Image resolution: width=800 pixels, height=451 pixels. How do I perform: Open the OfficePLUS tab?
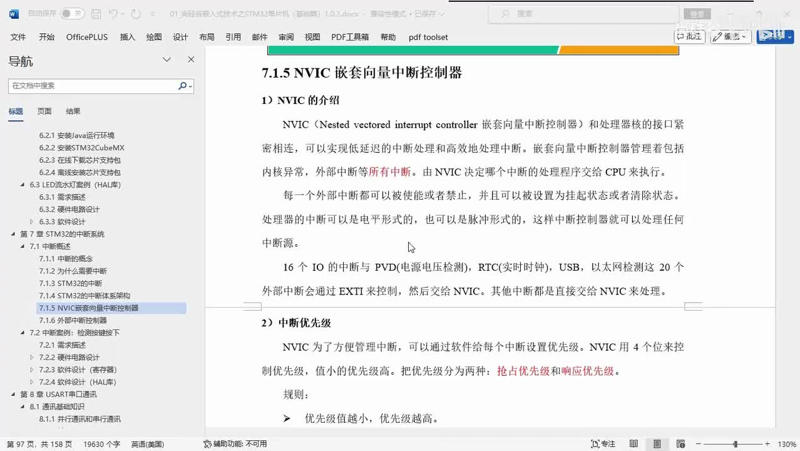pos(87,37)
